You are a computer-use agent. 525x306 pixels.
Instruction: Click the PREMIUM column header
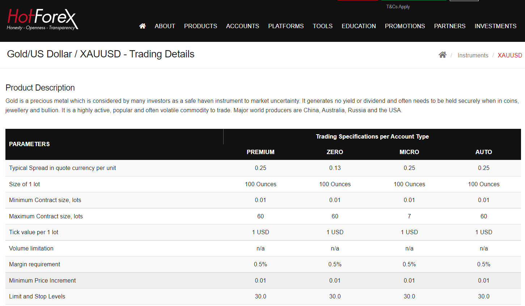point(261,152)
